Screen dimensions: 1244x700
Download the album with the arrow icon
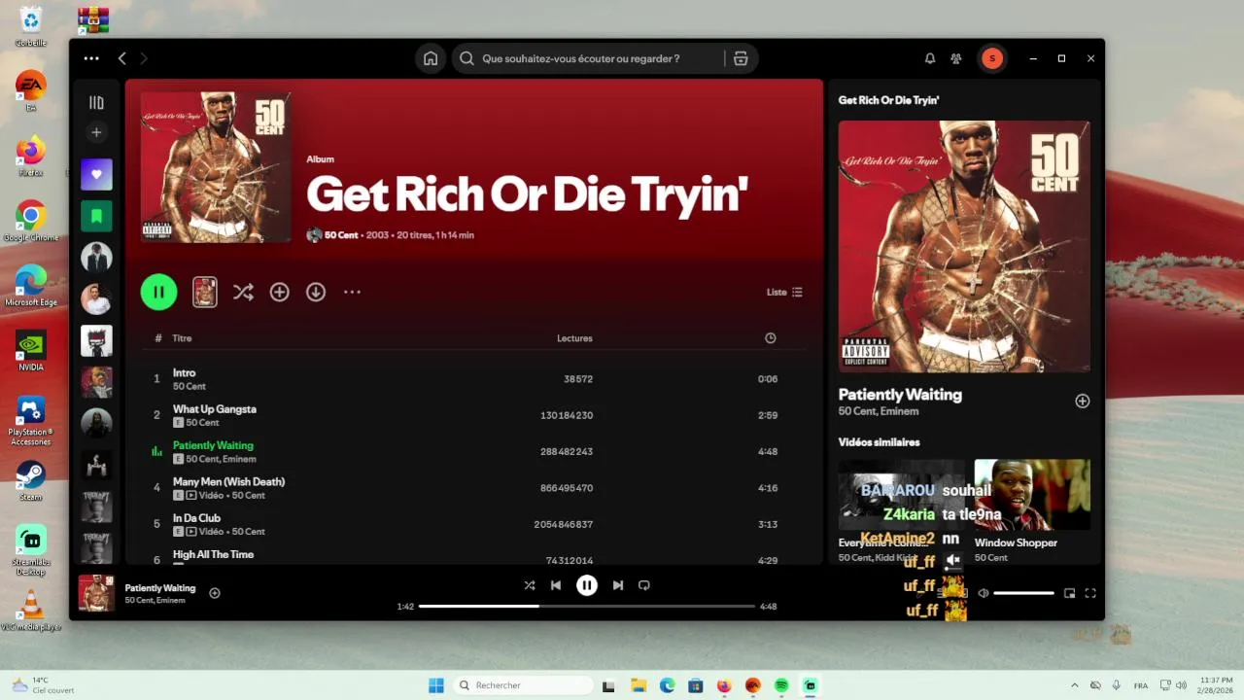pyautogui.click(x=316, y=292)
